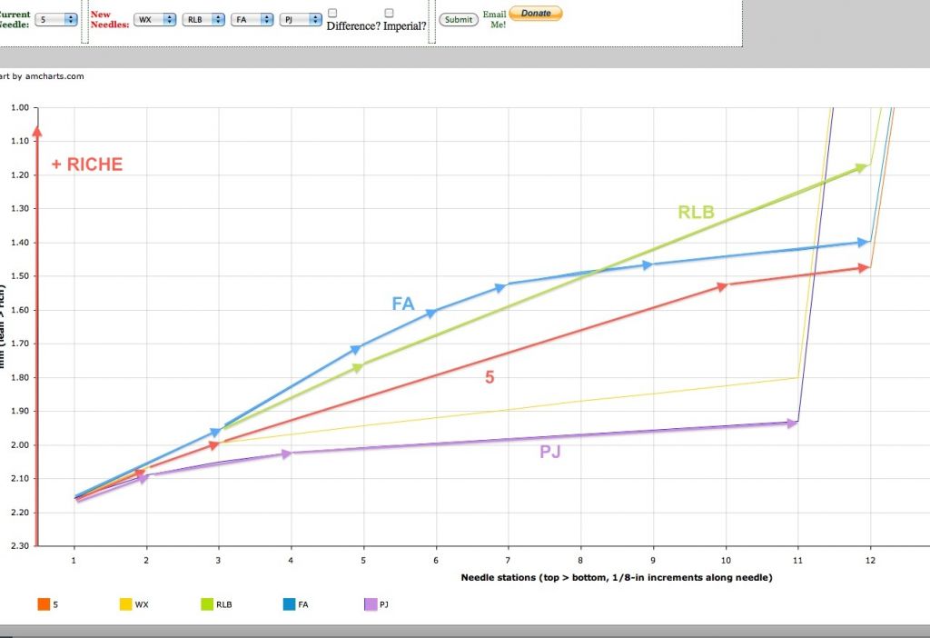Image resolution: width=930 pixels, height=638 pixels.
Task: Open the FA needle dropdown
Action: (252, 20)
